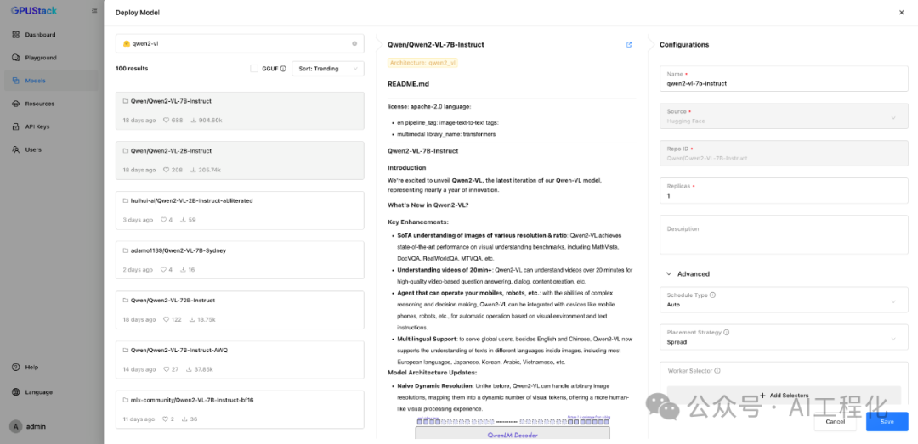Click the Models icon in the sidebar
Screen dimensions: 918x444
click(x=16, y=81)
